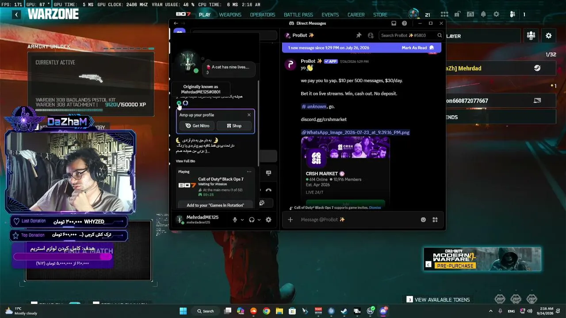Click the Warden 308 XP progress bar

point(69,110)
